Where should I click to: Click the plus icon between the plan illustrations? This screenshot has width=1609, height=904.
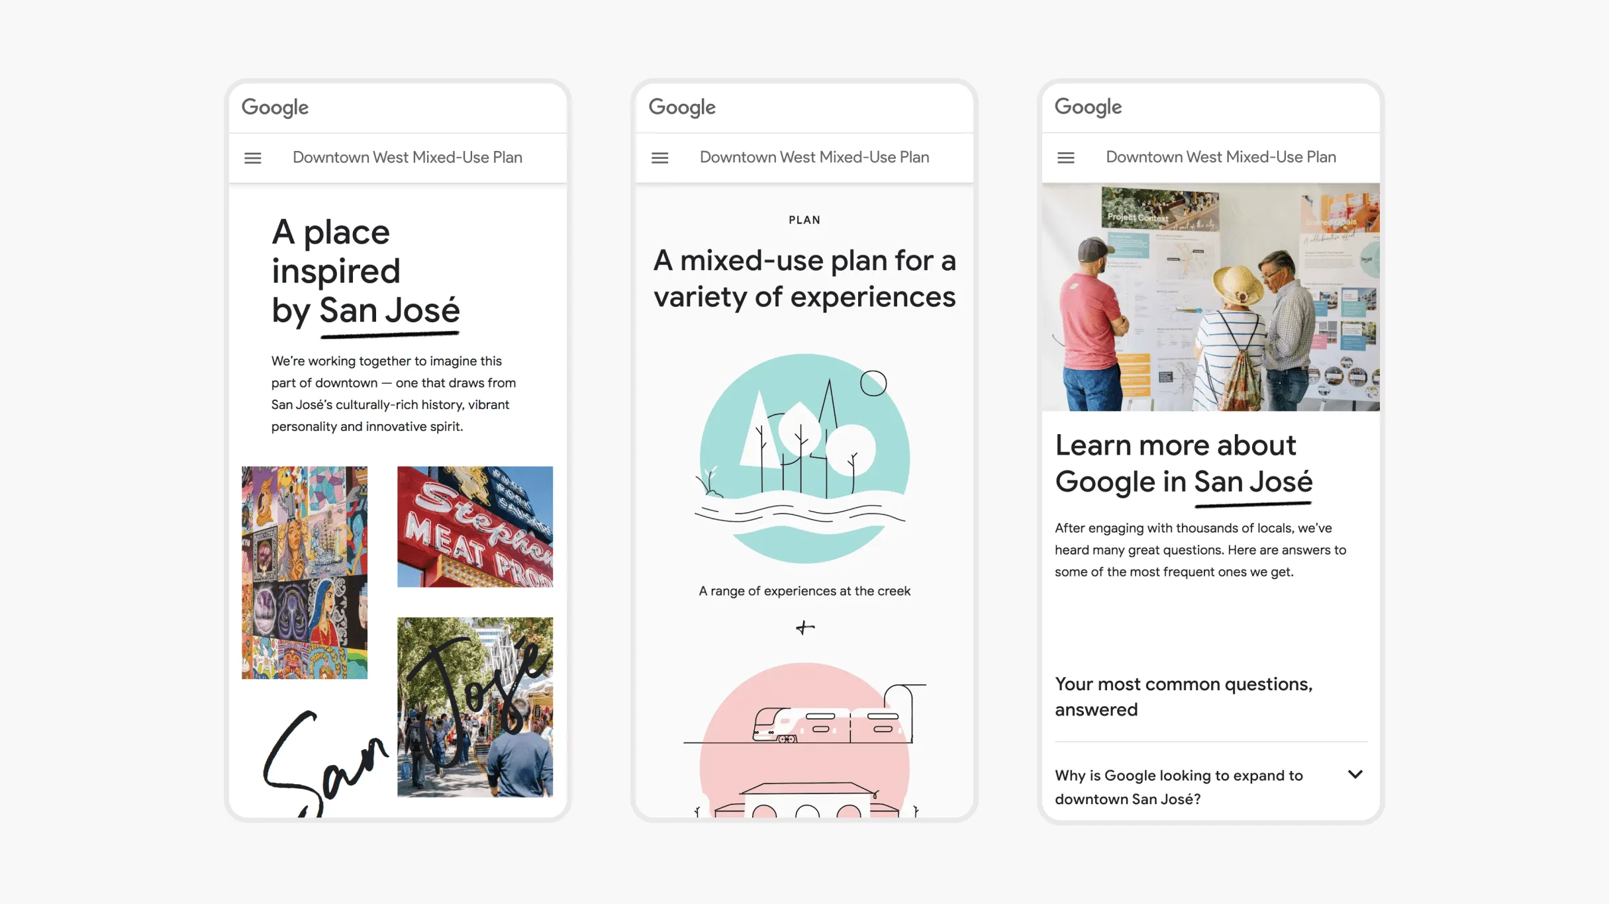click(804, 627)
